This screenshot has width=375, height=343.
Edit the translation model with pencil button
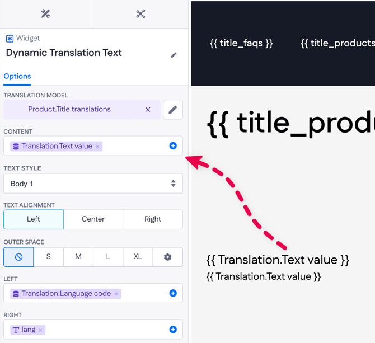[x=173, y=110]
